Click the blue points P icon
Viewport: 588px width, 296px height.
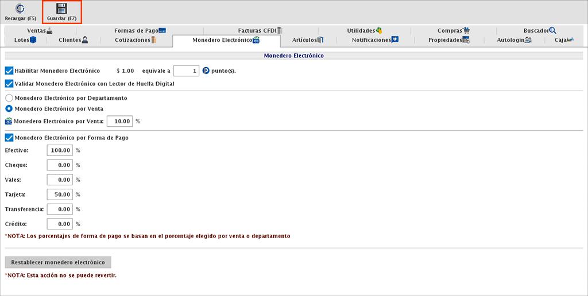(x=206, y=71)
